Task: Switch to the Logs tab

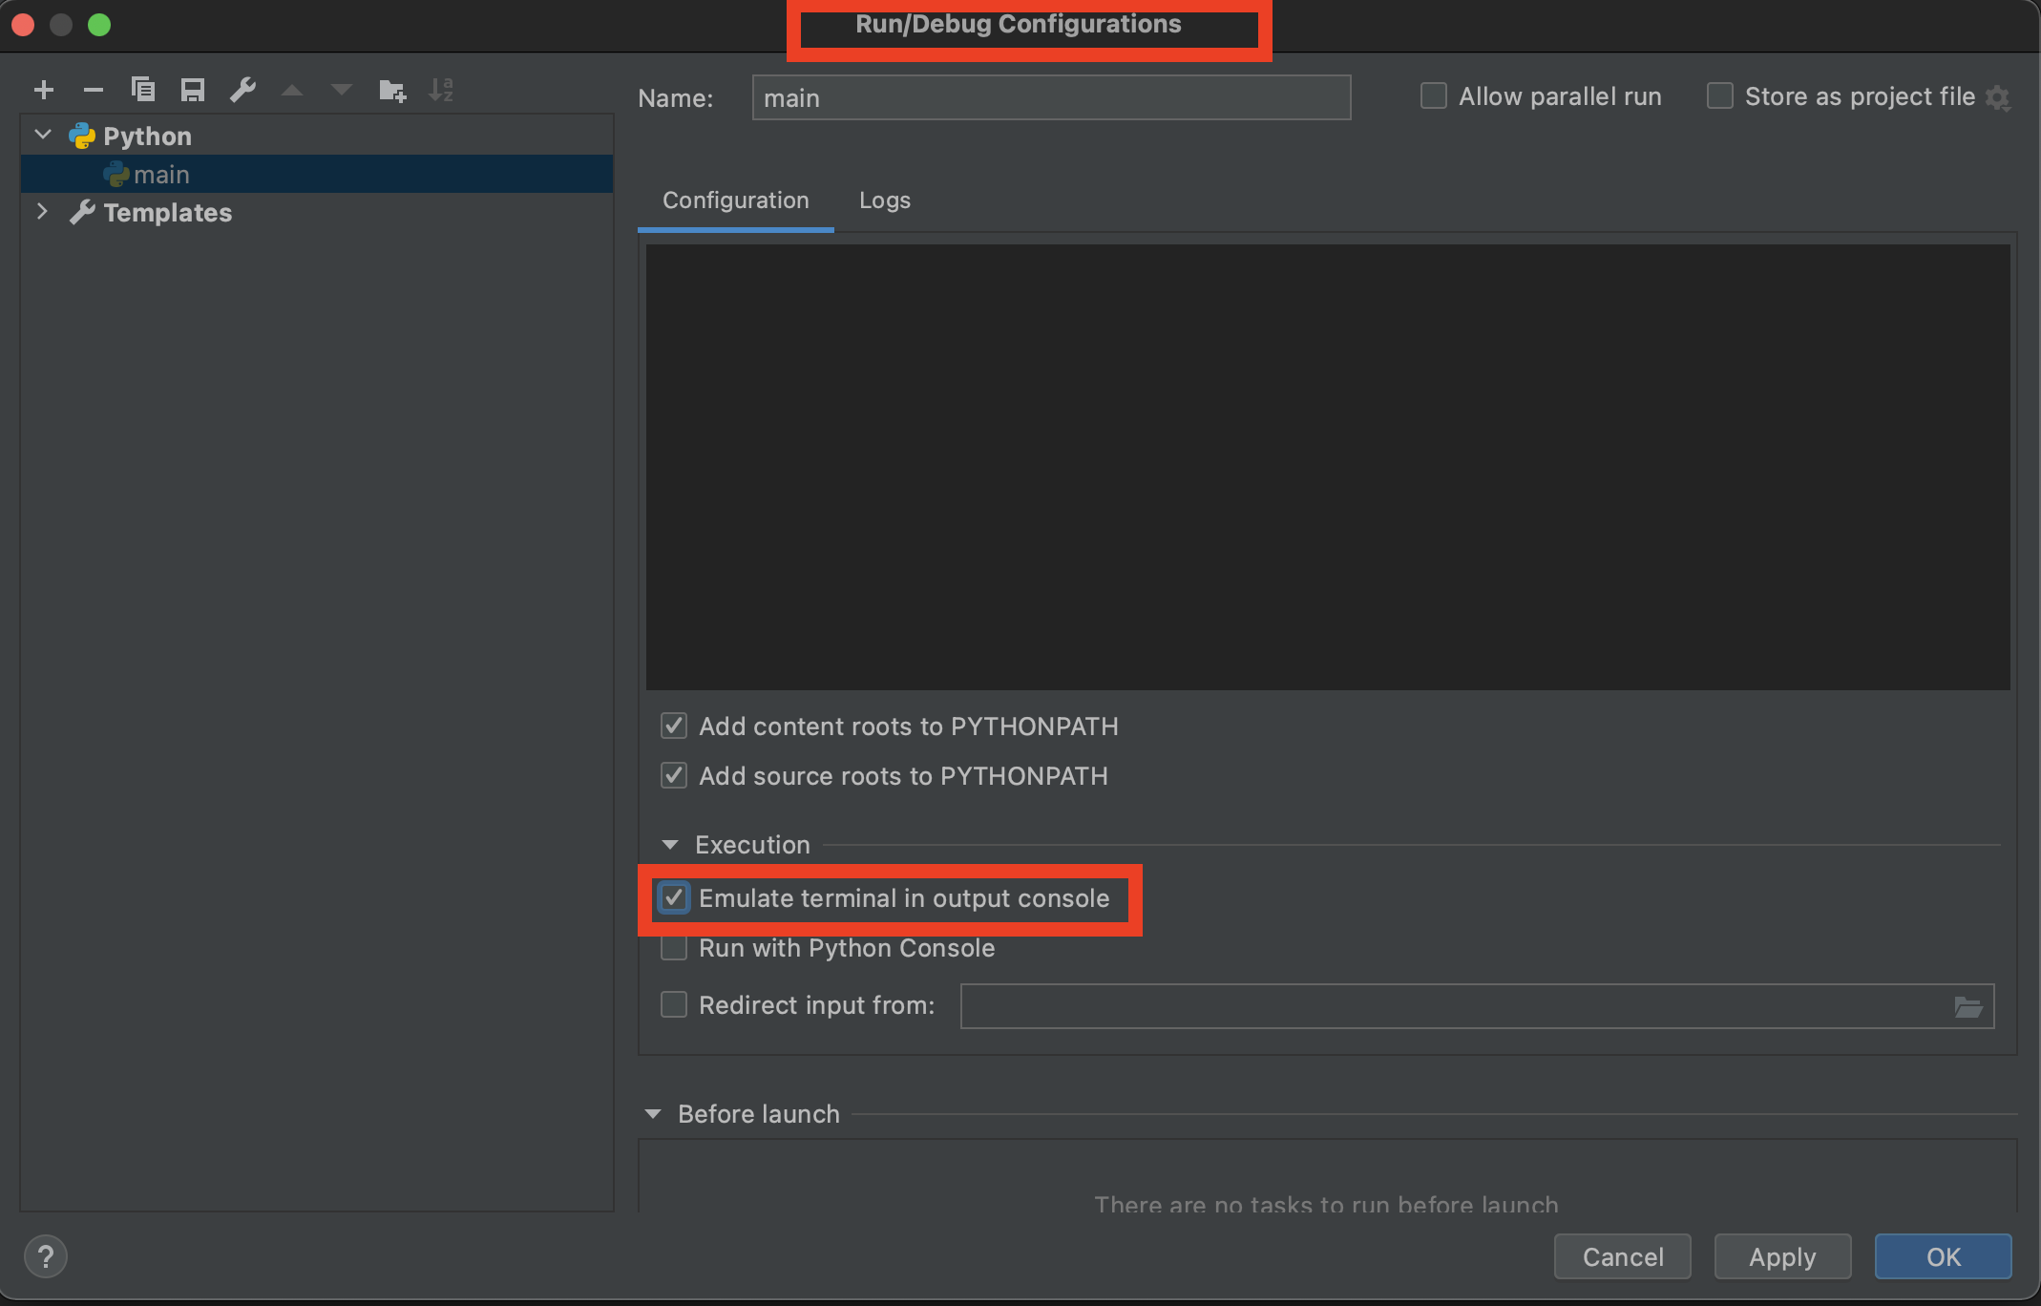Action: click(x=884, y=200)
